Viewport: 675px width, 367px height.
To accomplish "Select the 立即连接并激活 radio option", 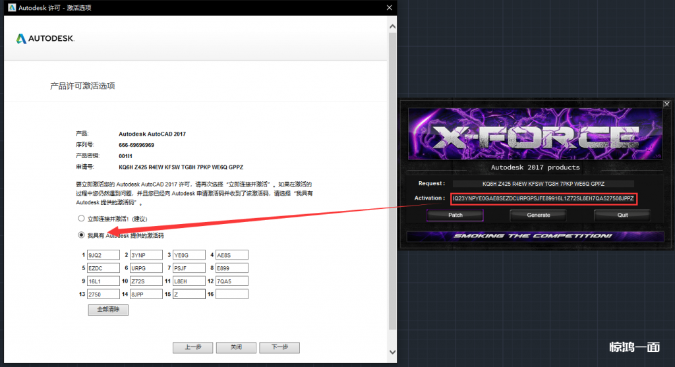I will point(81,217).
